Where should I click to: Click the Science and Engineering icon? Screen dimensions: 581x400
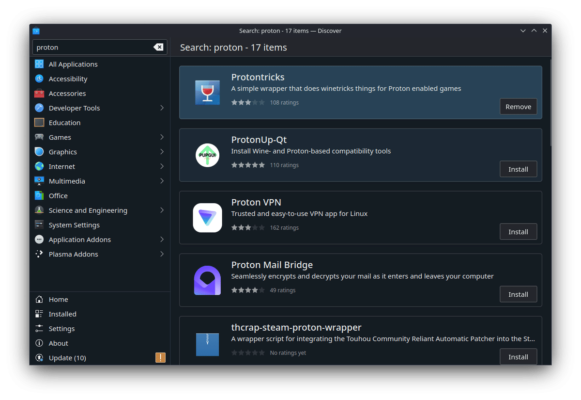pos(39,210)
